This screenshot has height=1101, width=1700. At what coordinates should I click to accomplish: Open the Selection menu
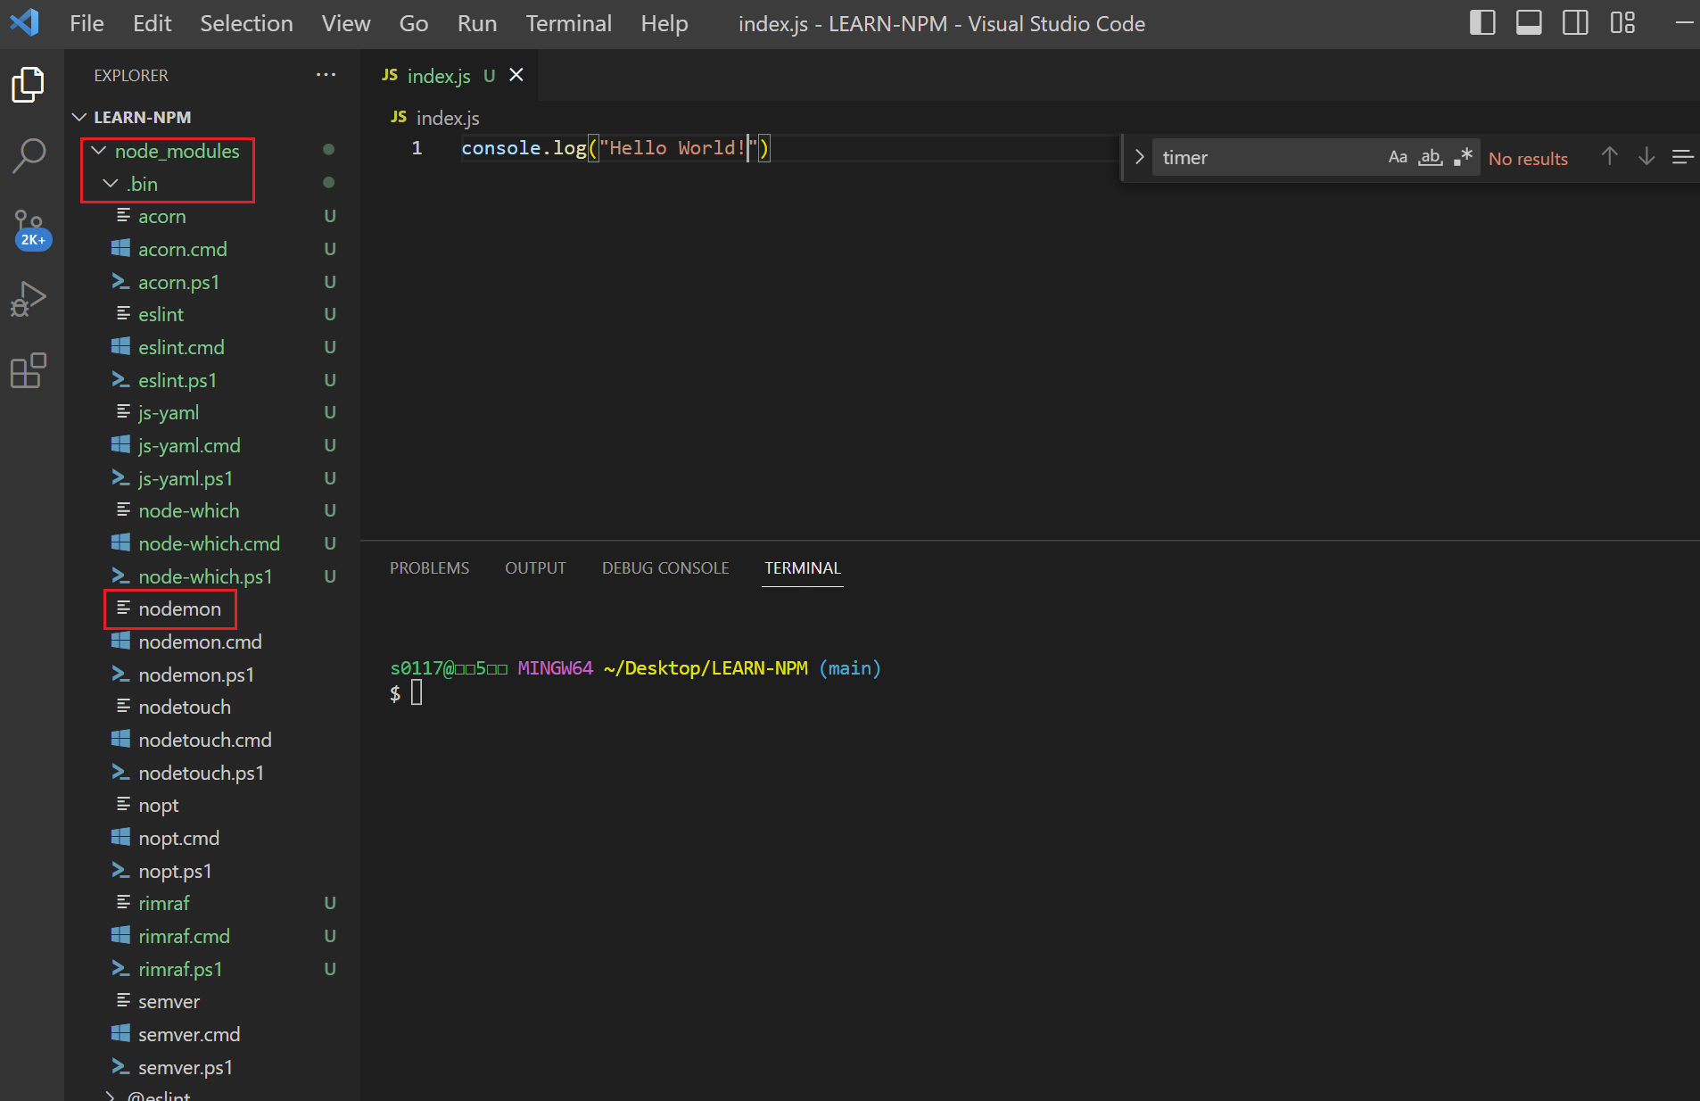[x=246, y=24]
